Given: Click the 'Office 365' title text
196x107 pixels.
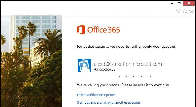Looking at the screenshot, I should click(x=103, y=30).
